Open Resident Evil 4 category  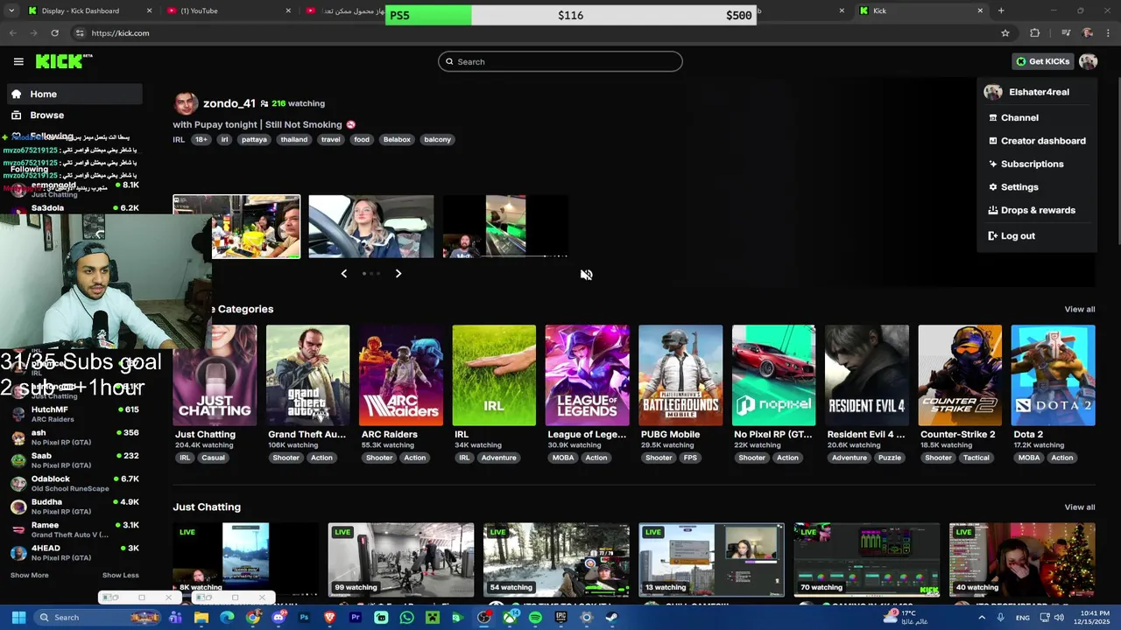coord(866,375)
